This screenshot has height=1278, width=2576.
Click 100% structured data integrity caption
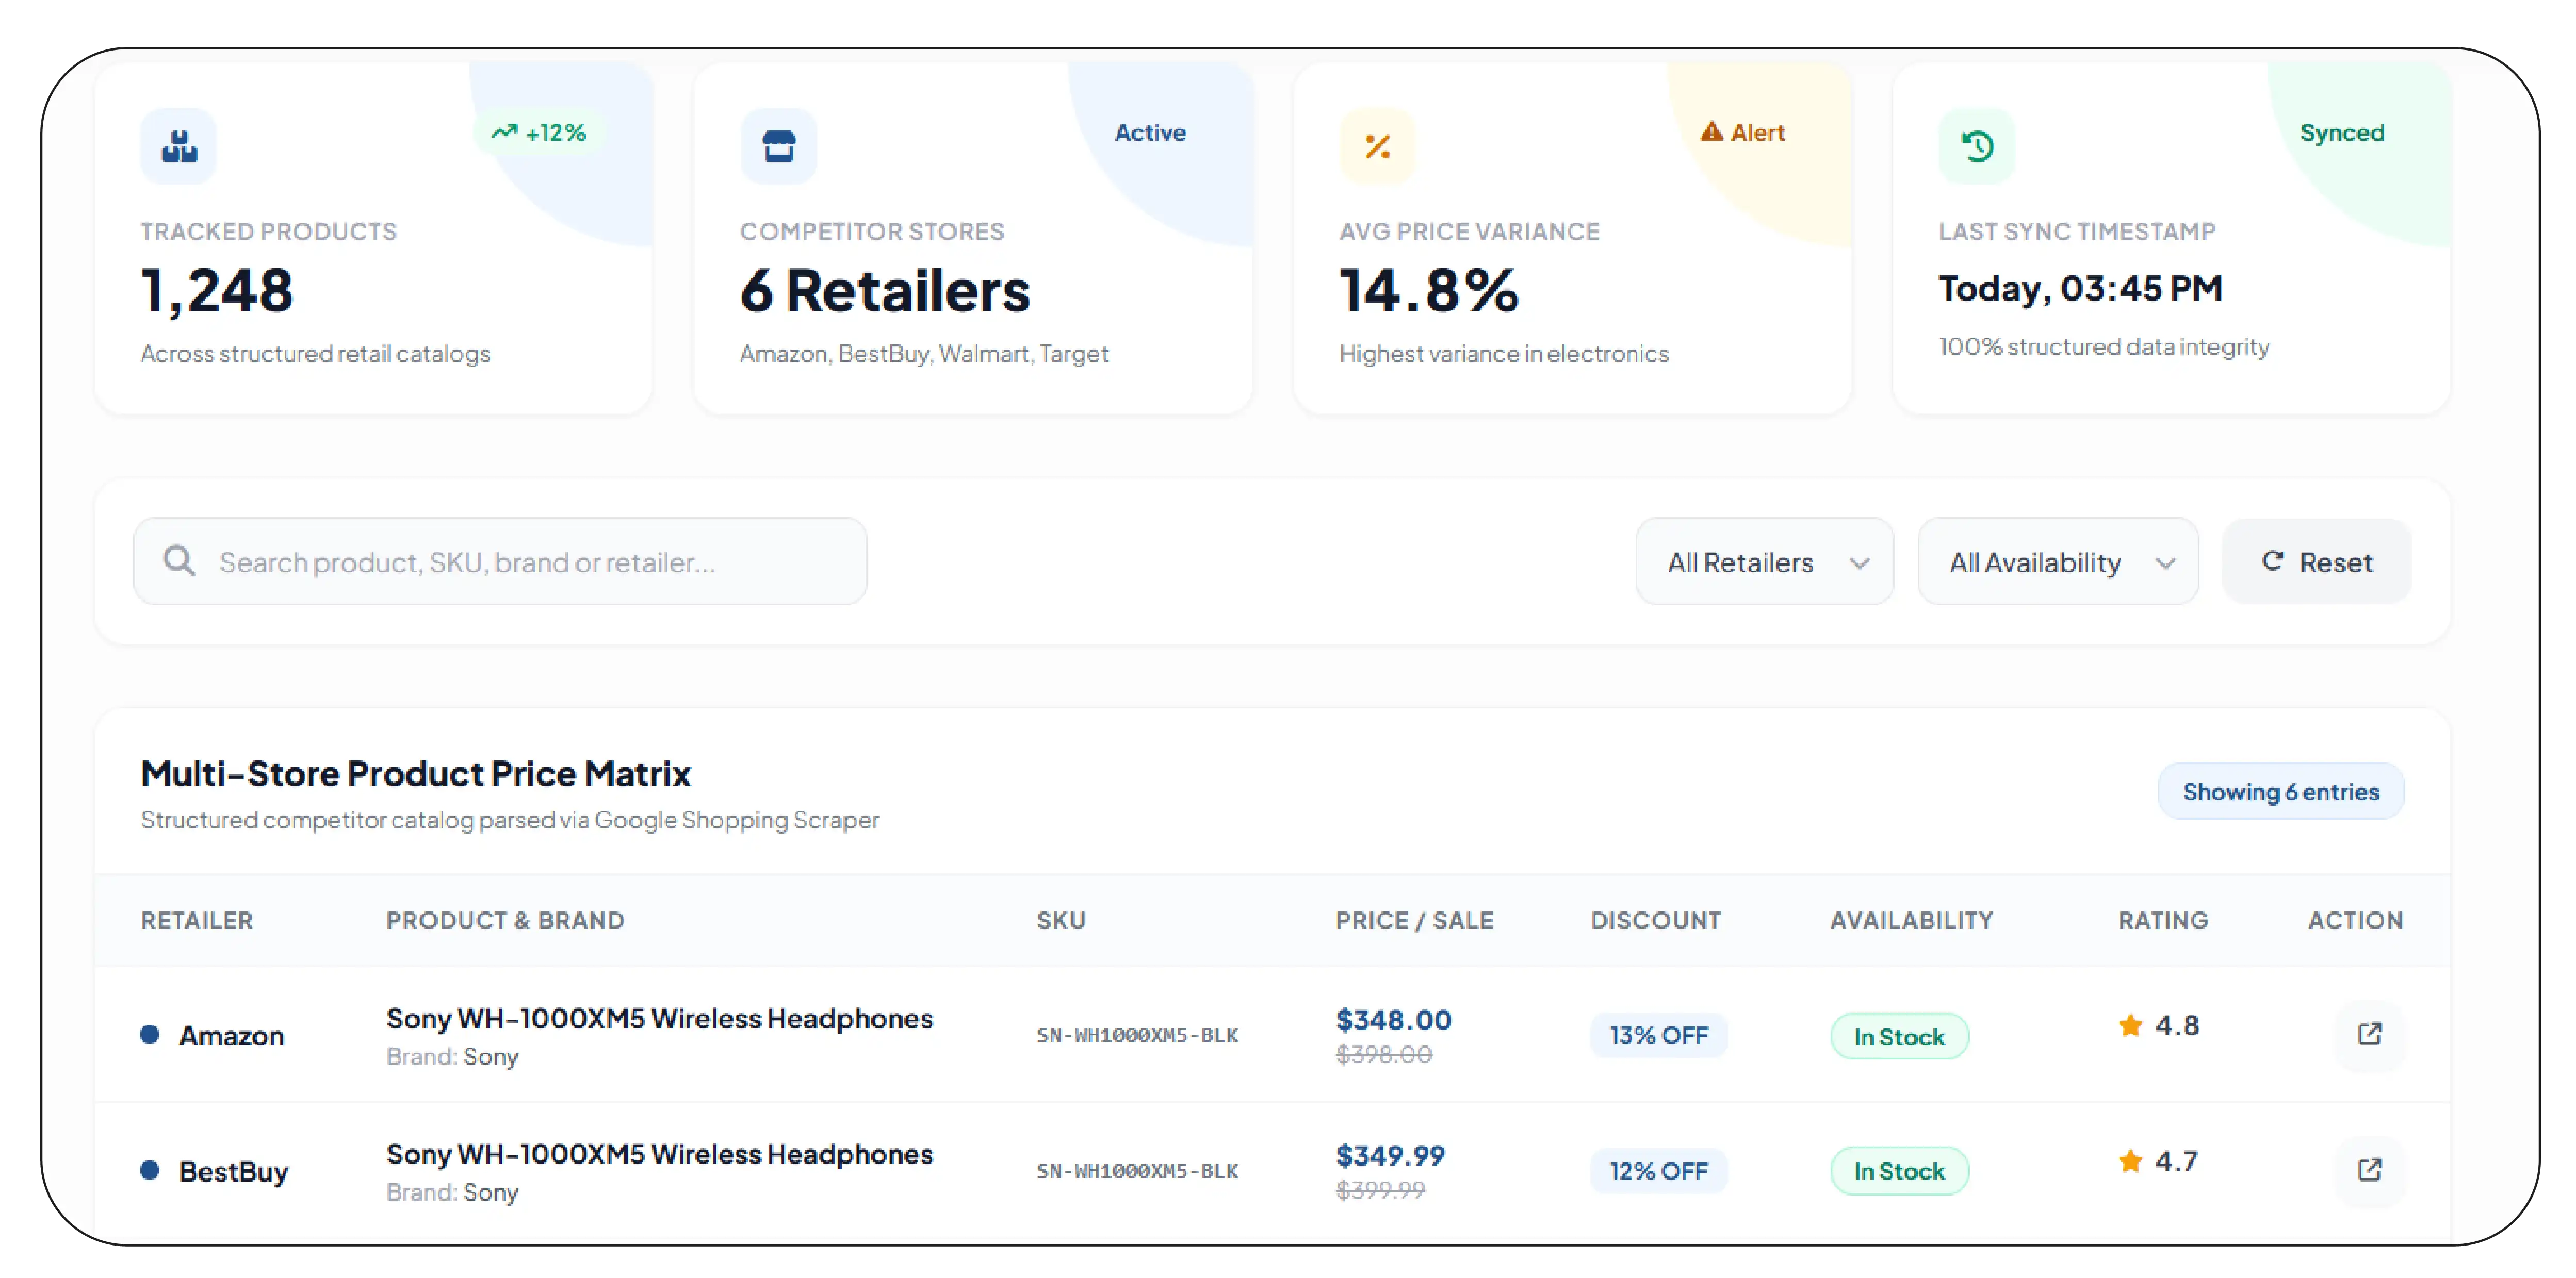[x=2104, y=347]
